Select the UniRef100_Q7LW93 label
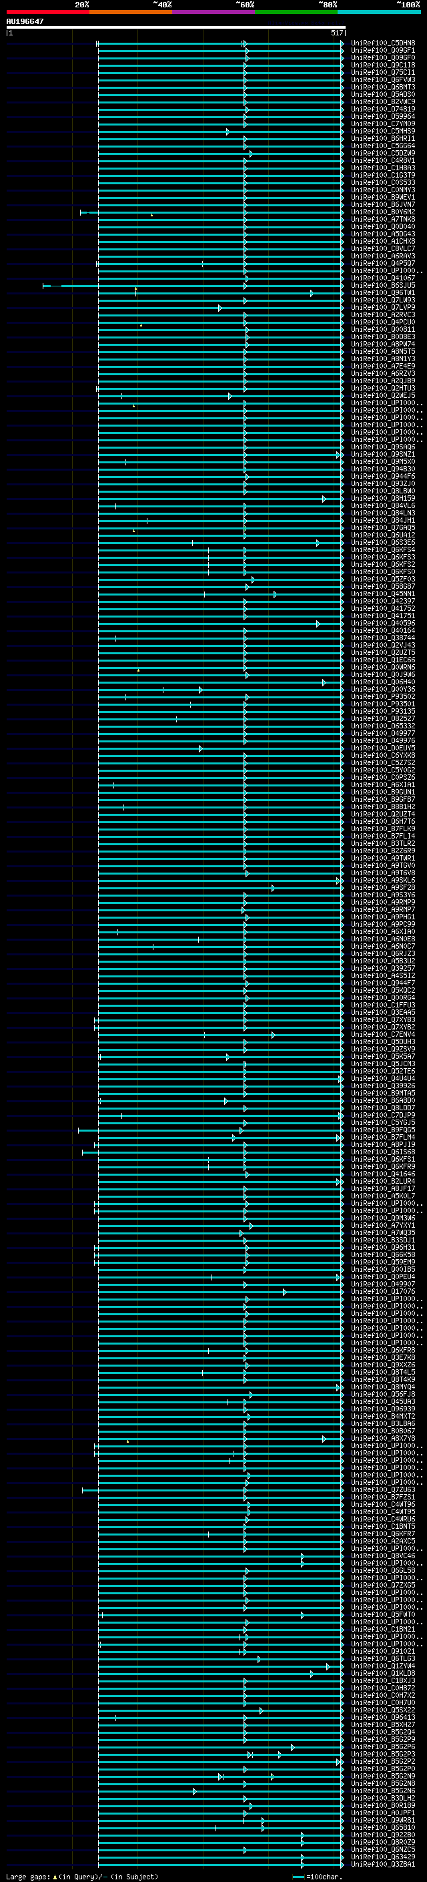Image resolution: width=427 pixels, height=1882 pixels. coord(383,300)
